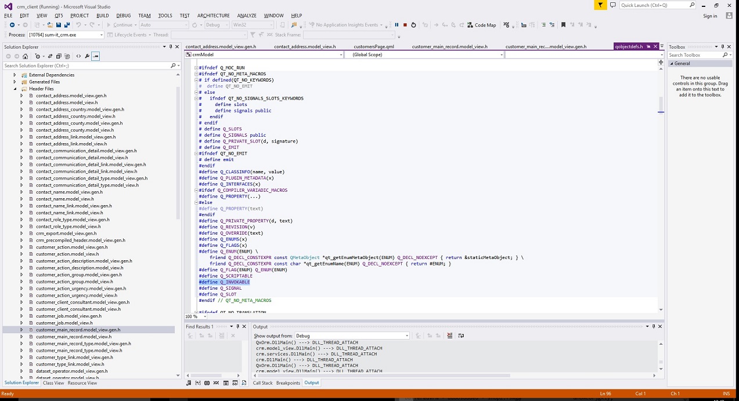Click the Restart debugging icon
This screenshot has width=739, height=401.
coord(413,25)
